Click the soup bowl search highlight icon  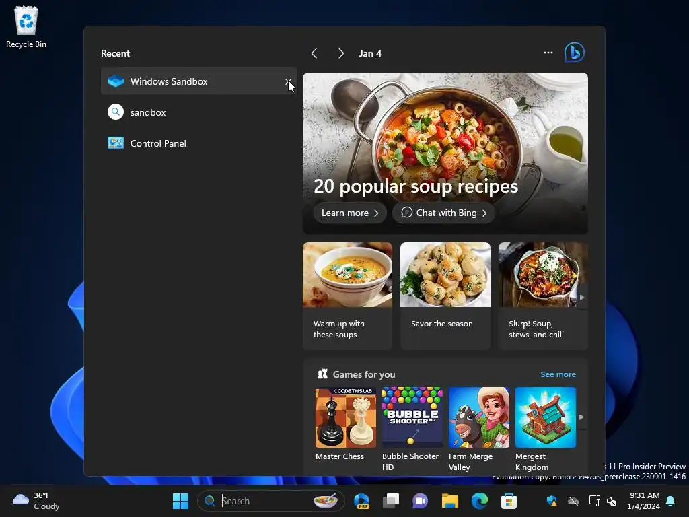coord(326,501)
